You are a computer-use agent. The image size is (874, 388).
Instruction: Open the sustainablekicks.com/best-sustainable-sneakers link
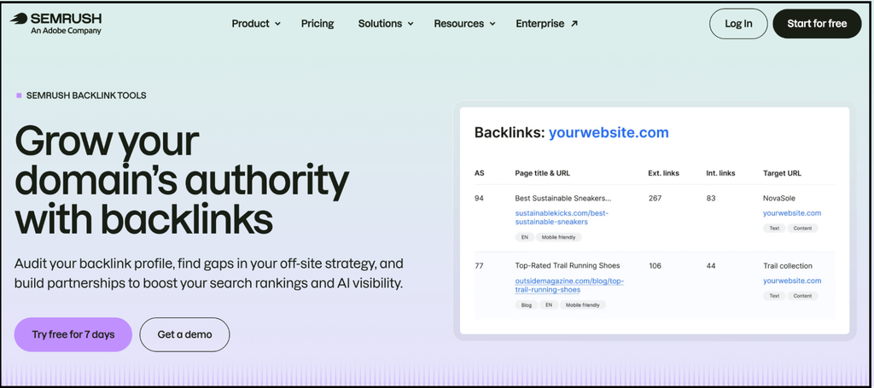(x=562, y=217)
